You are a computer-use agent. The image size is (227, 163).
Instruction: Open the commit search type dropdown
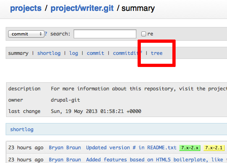26,34
